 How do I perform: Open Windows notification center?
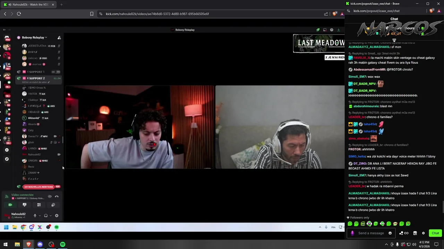coord(436,245)
